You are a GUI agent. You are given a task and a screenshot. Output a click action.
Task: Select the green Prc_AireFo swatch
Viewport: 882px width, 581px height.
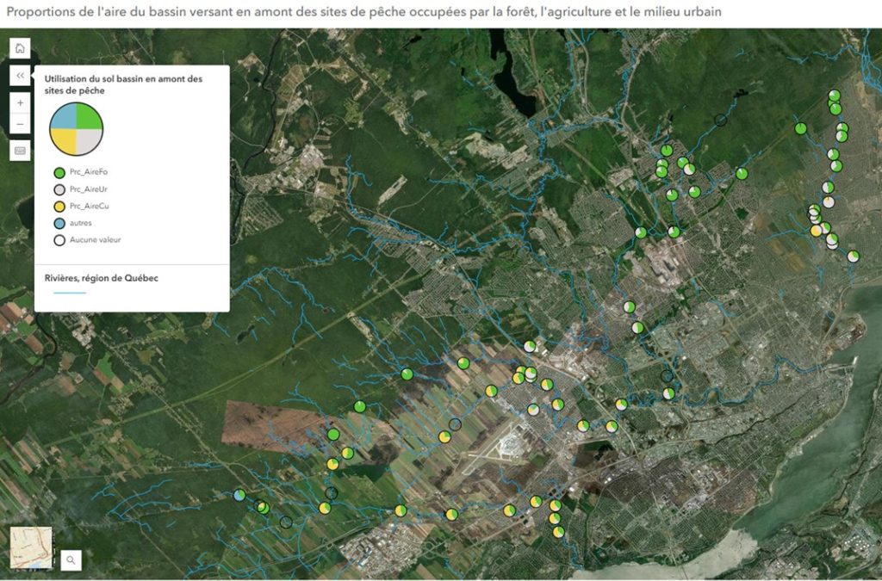click(x=59, y=172)
